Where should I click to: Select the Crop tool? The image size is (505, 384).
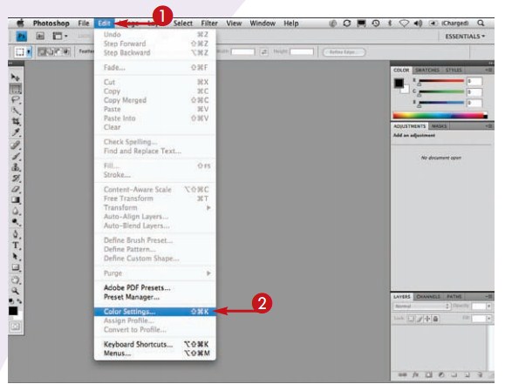tap(16, 121)
